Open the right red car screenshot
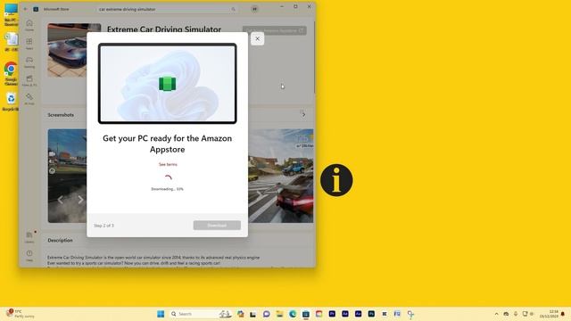Screen dimensions: 571x321 pos(281,176)
